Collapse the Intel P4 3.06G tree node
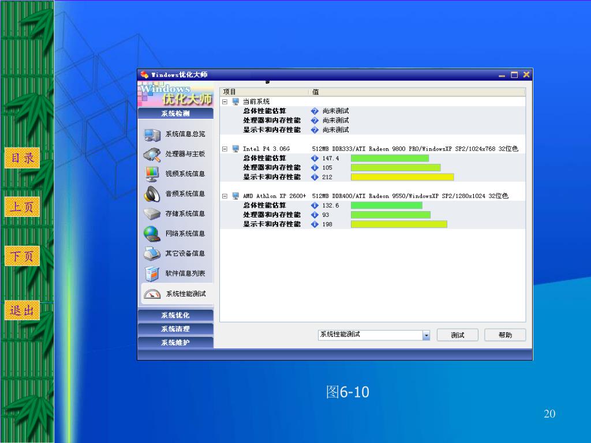Screen dimensions: 591x443 coord(225,149)
